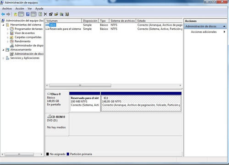Click the Administrador de dispositivos icon
This screenshot has height=165, width=229.
pyautogui.click(x=12, y=46)
